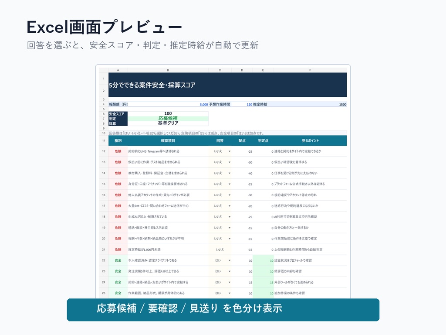Expand the answer dropdown in row 24
The height and width of the screenshot is (335, 446).
click(230, 282)
